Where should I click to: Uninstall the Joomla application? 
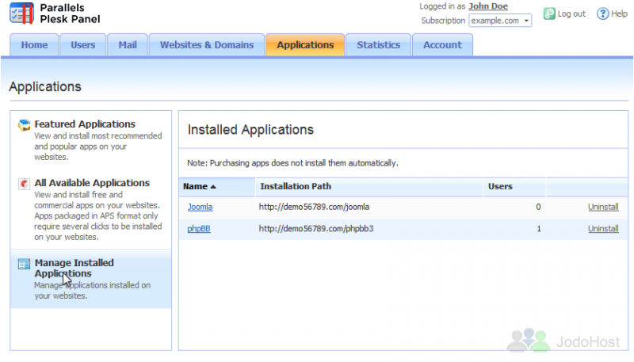(603, 207)
